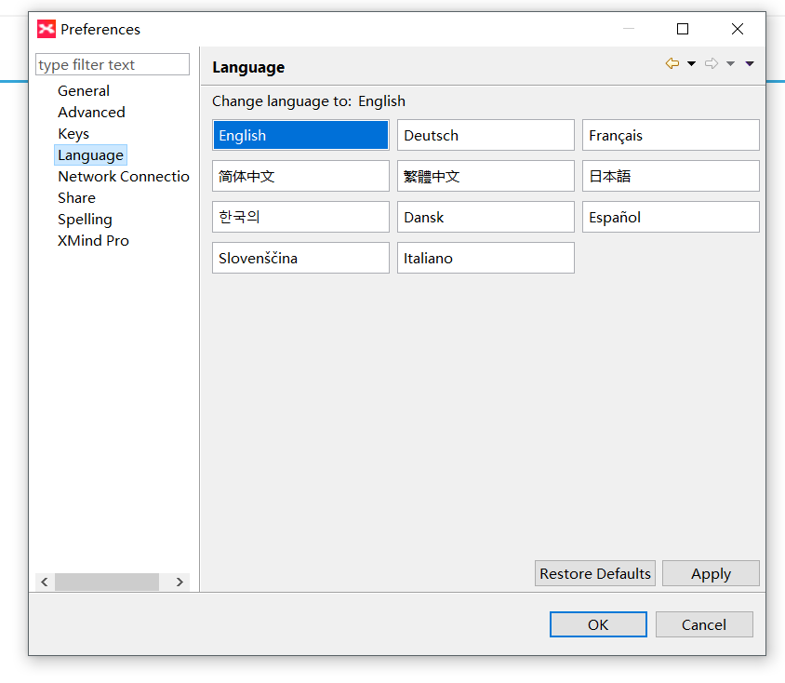Select 한국의 language option

pos(300,217)
